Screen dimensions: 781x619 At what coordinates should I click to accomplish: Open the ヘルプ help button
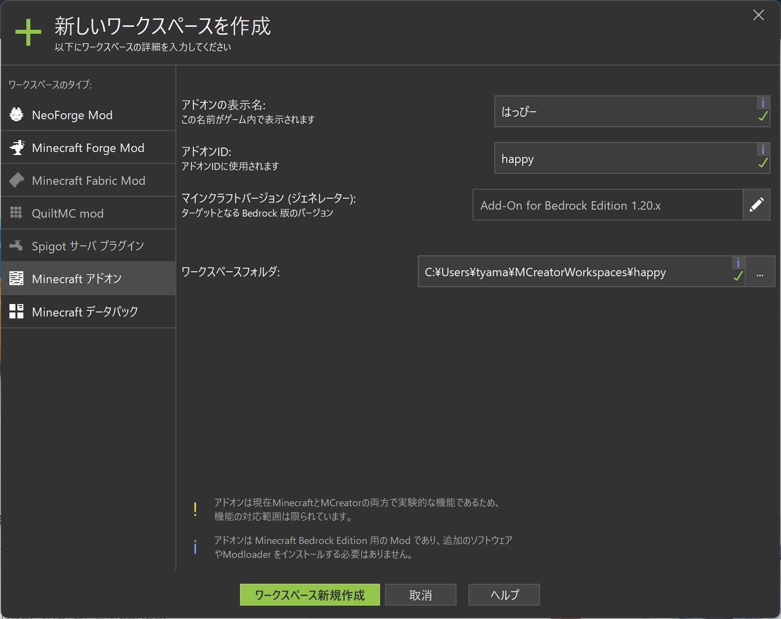(x=504, y=595)
